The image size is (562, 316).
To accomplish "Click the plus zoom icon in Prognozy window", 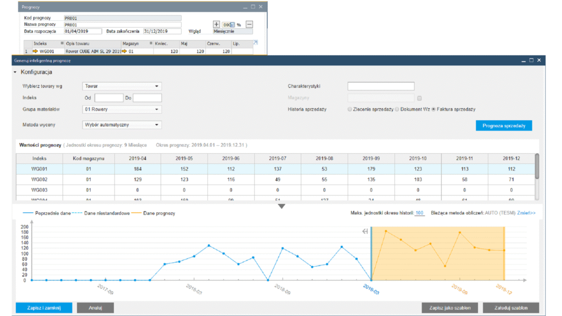I will 216,24.
